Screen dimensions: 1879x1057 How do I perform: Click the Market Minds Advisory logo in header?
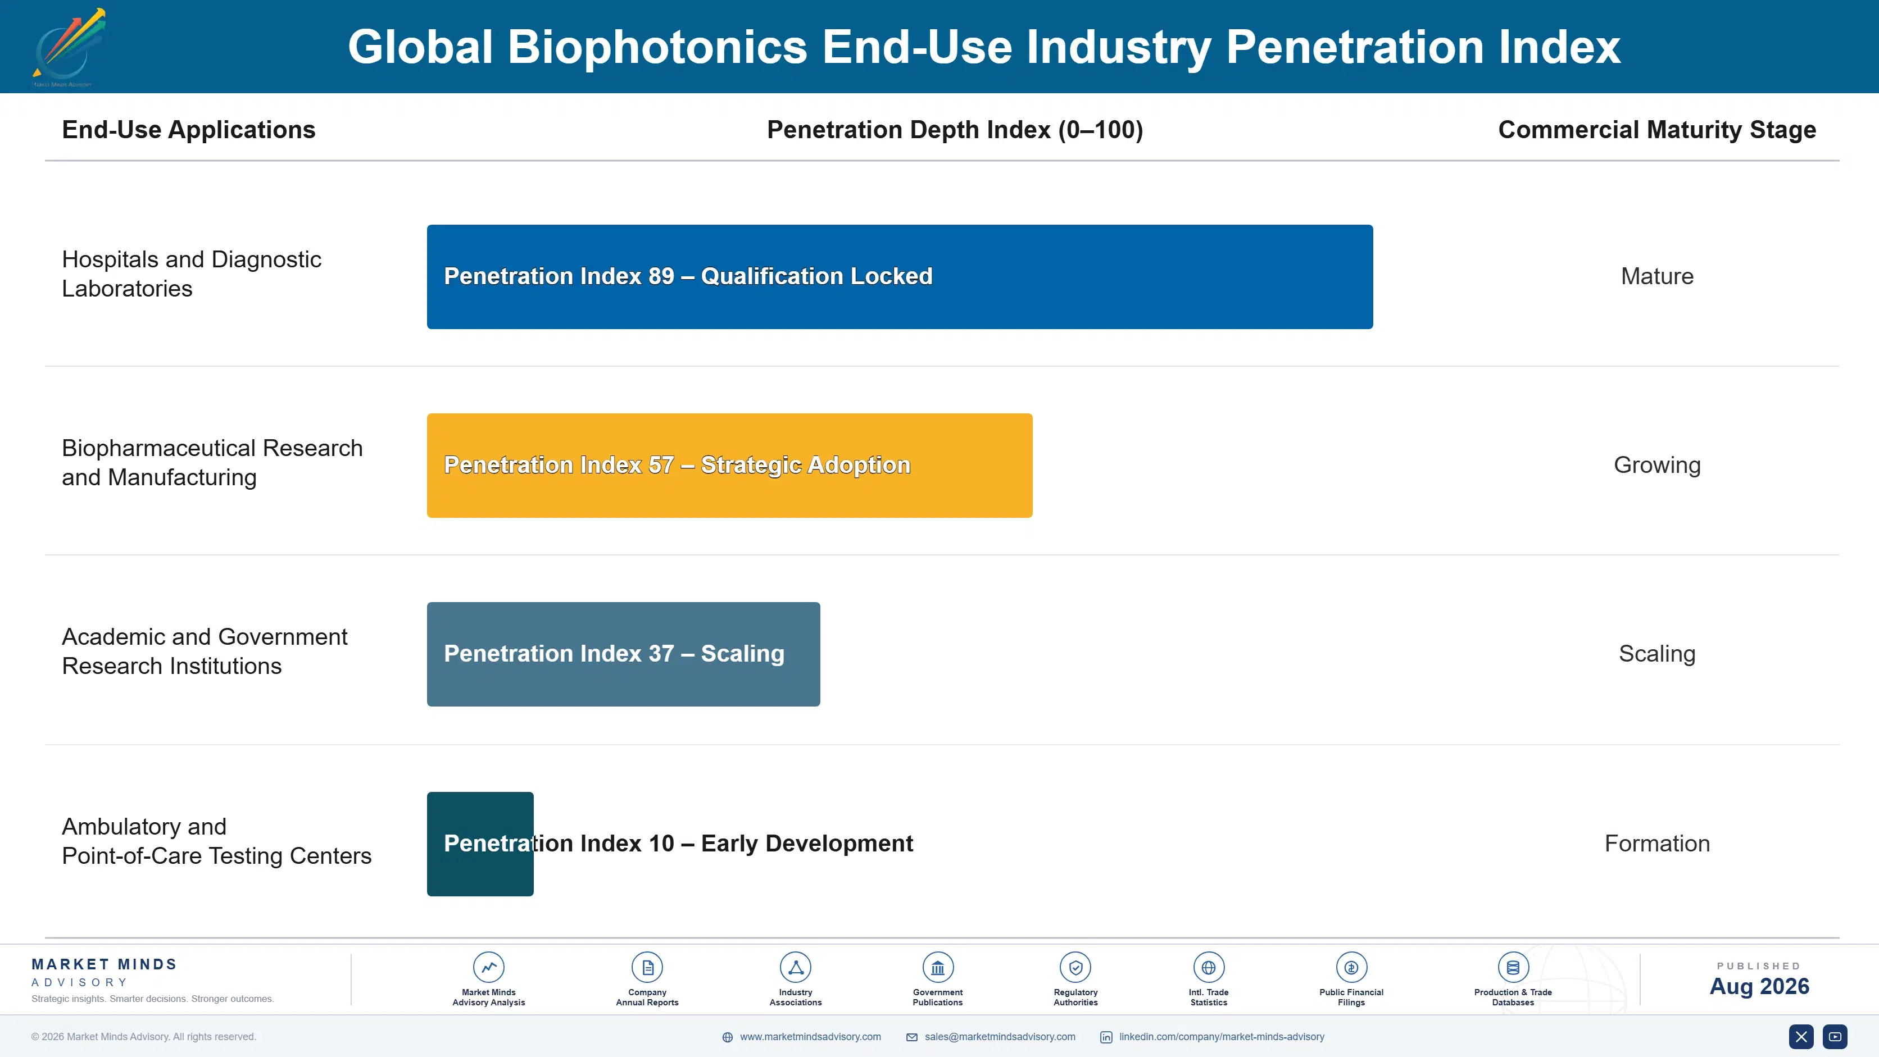69,47
